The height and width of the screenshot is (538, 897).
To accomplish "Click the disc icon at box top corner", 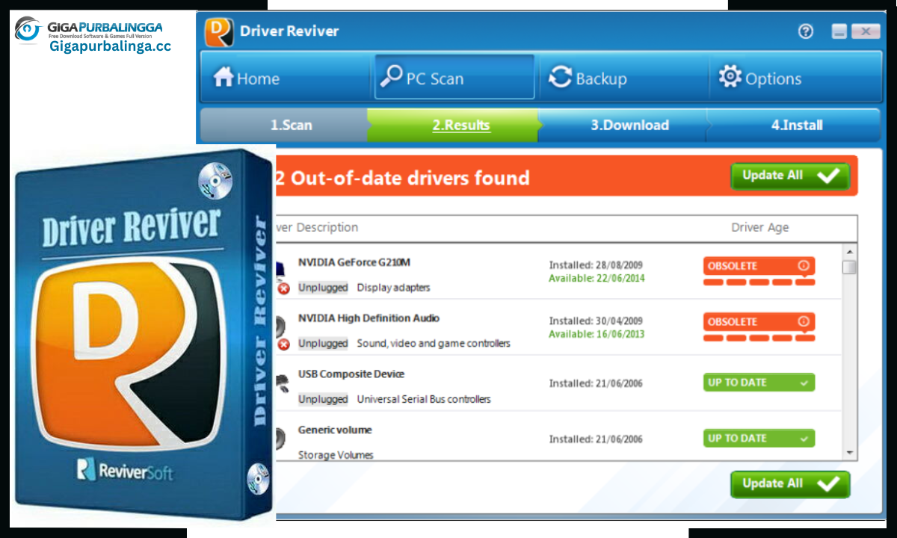I will pos(215,180).
